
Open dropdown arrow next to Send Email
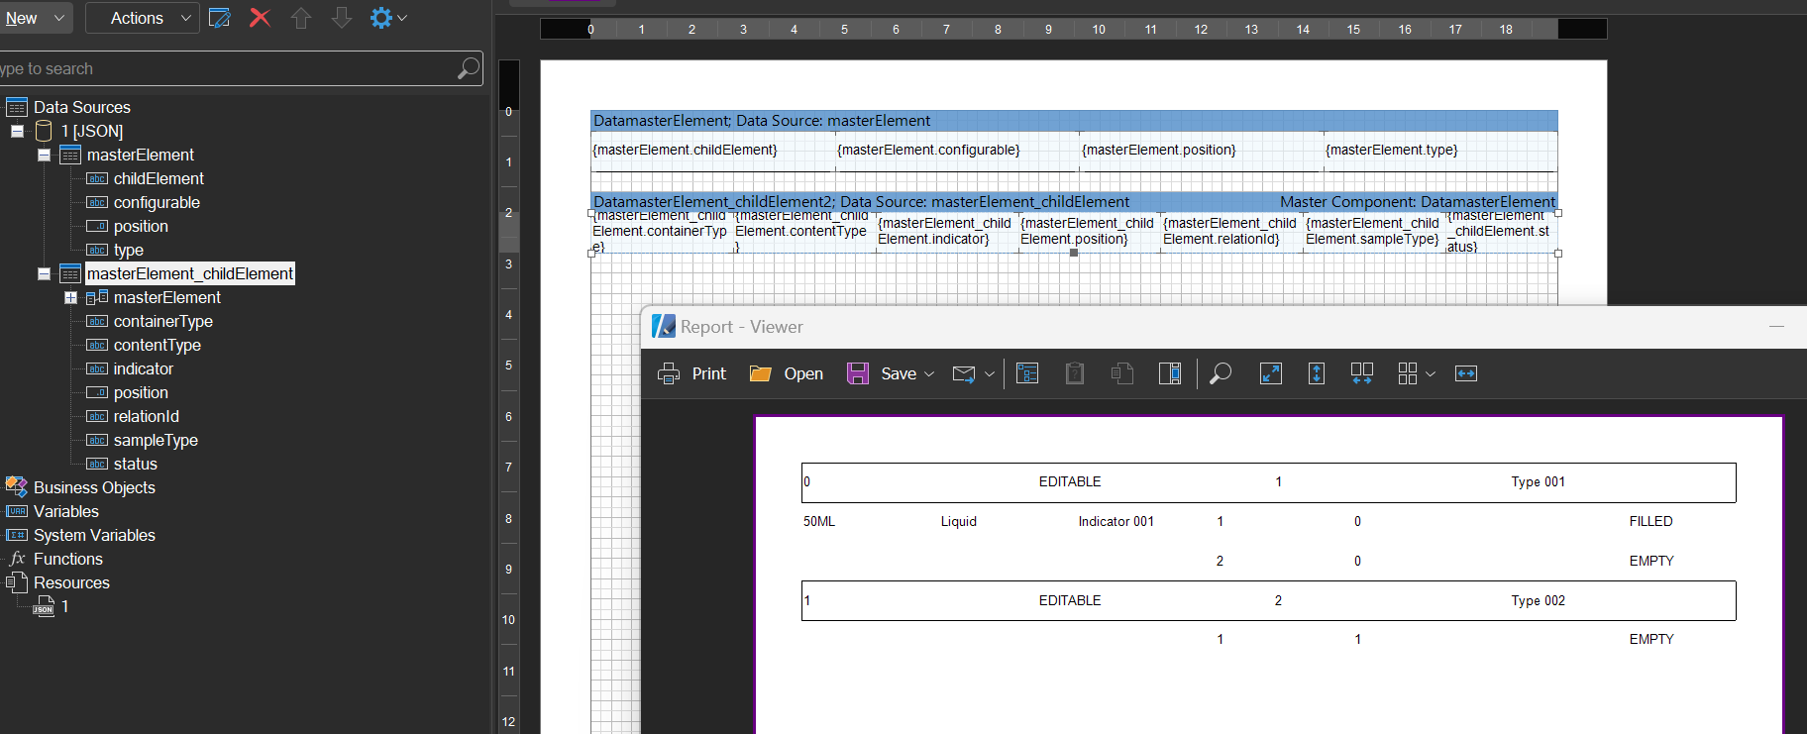click(x=989, y=374)
